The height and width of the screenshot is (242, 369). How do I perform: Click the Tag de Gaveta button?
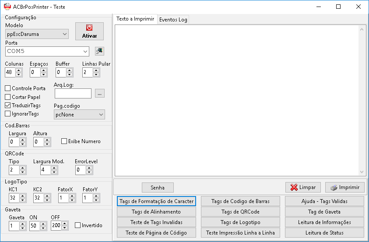coord(324,212)
